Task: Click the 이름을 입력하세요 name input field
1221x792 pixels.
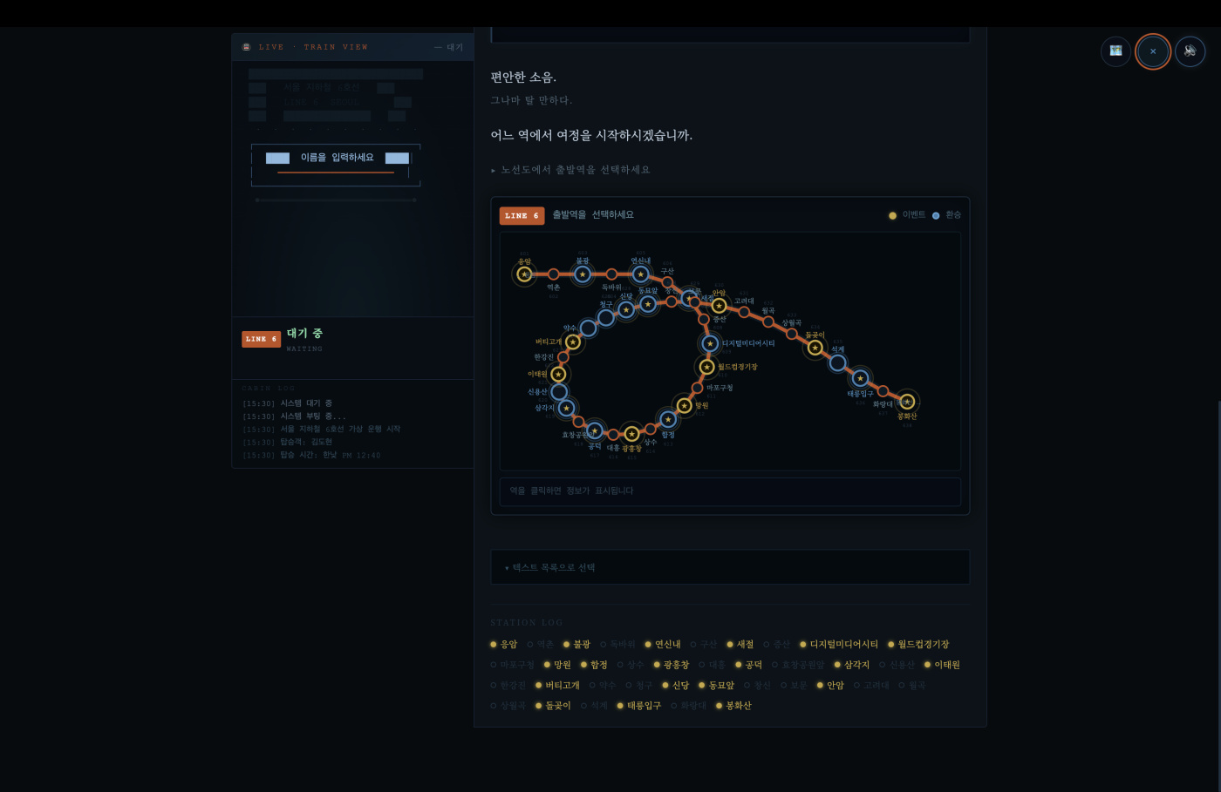Action: [337, 158]
